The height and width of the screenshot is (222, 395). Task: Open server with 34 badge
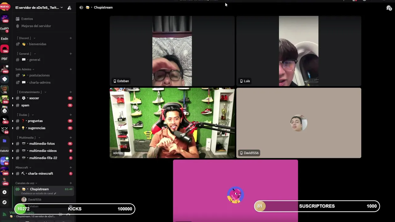click(x=5, y=130)
